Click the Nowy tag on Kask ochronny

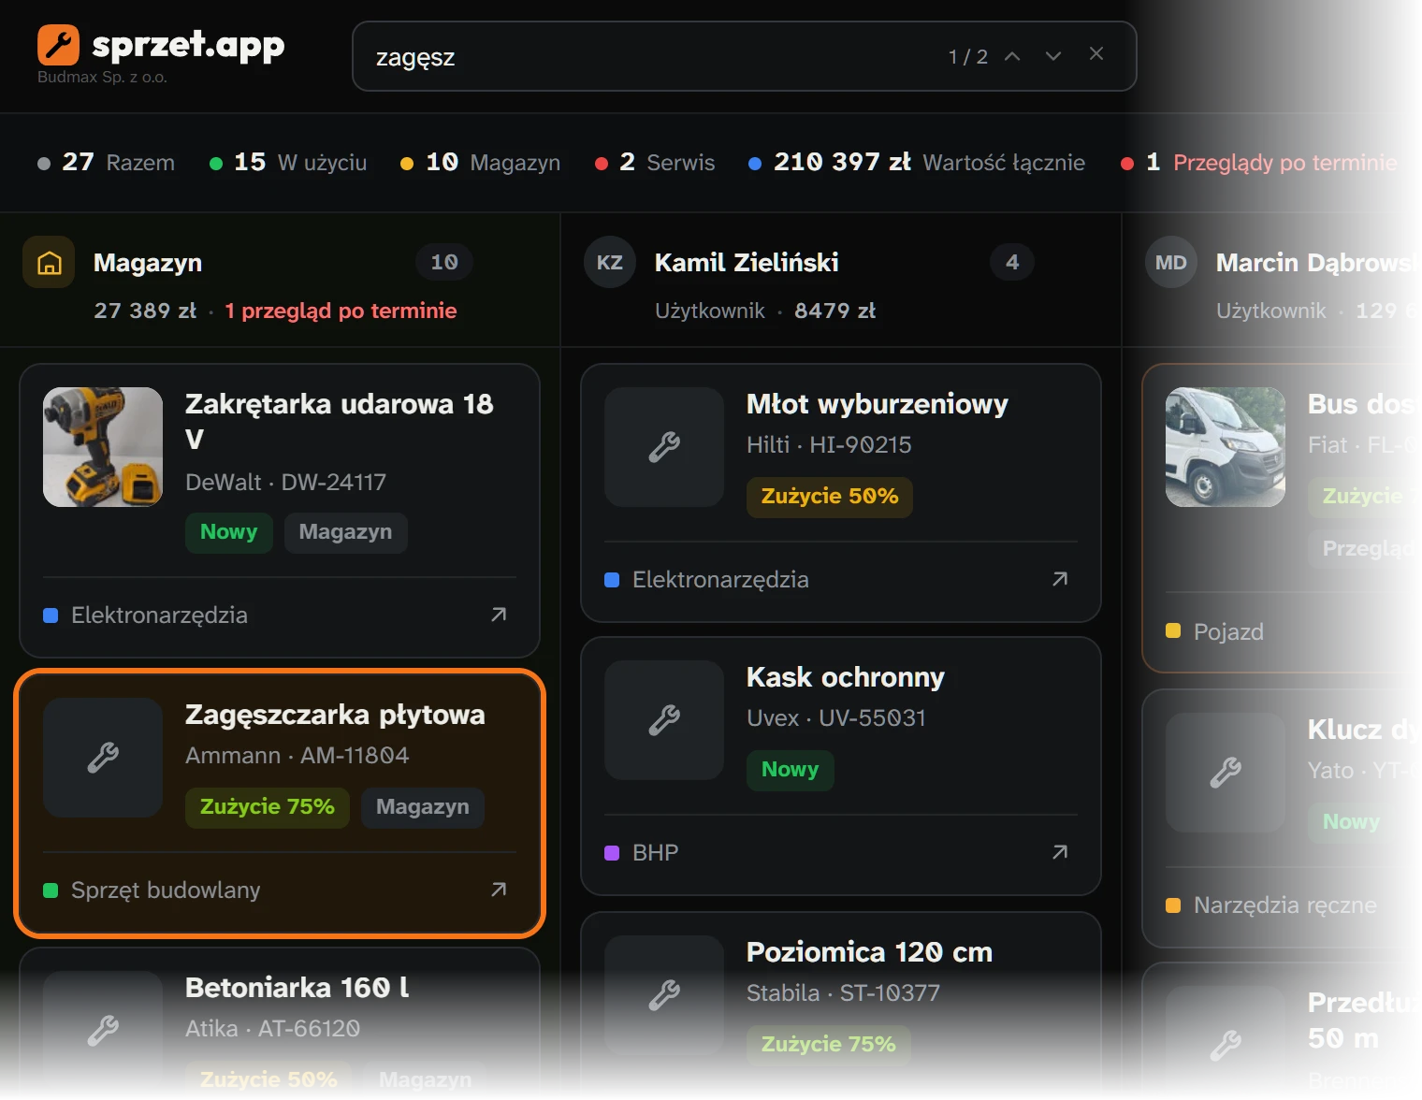[791, 770]
